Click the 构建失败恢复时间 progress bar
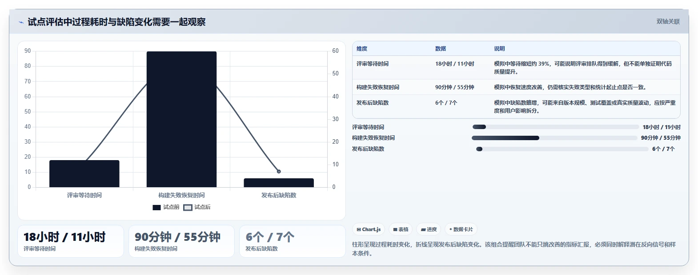This screenshot has width=698, height=275. point(554,138)
